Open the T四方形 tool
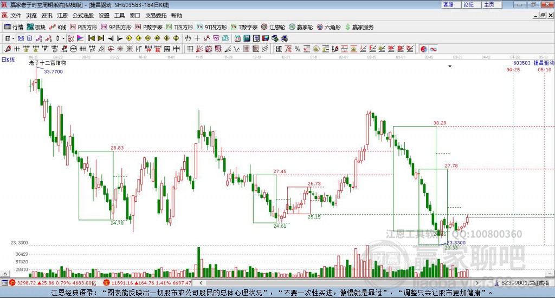The width and height of the screenshot is (555, 298). (180, 27)
